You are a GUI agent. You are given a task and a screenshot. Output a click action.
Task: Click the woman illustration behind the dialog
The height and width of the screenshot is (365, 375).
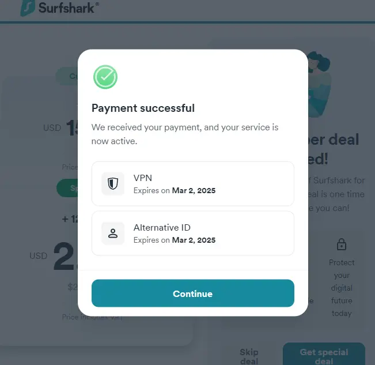point(319,85)
